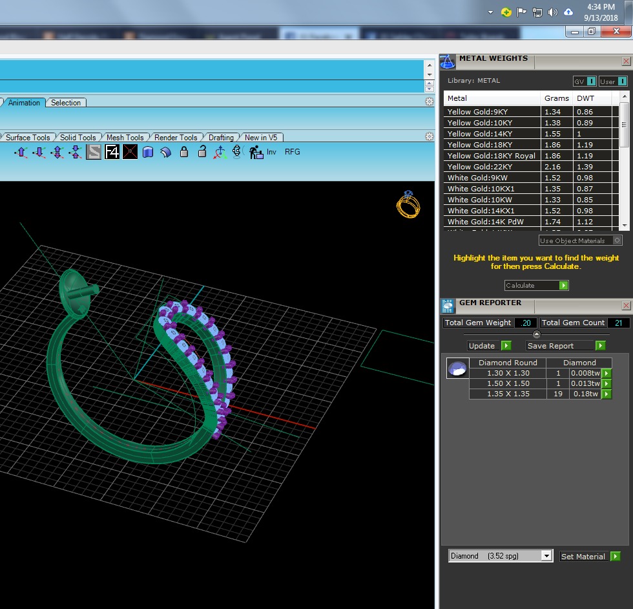Click the Calculate button
The height and width of the screenshot is (609, 633).
tap(537, 285)
